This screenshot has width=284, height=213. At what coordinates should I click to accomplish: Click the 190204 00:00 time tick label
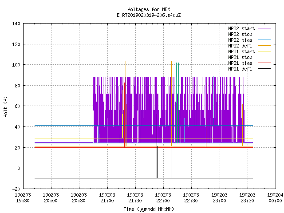coord(275,198)
